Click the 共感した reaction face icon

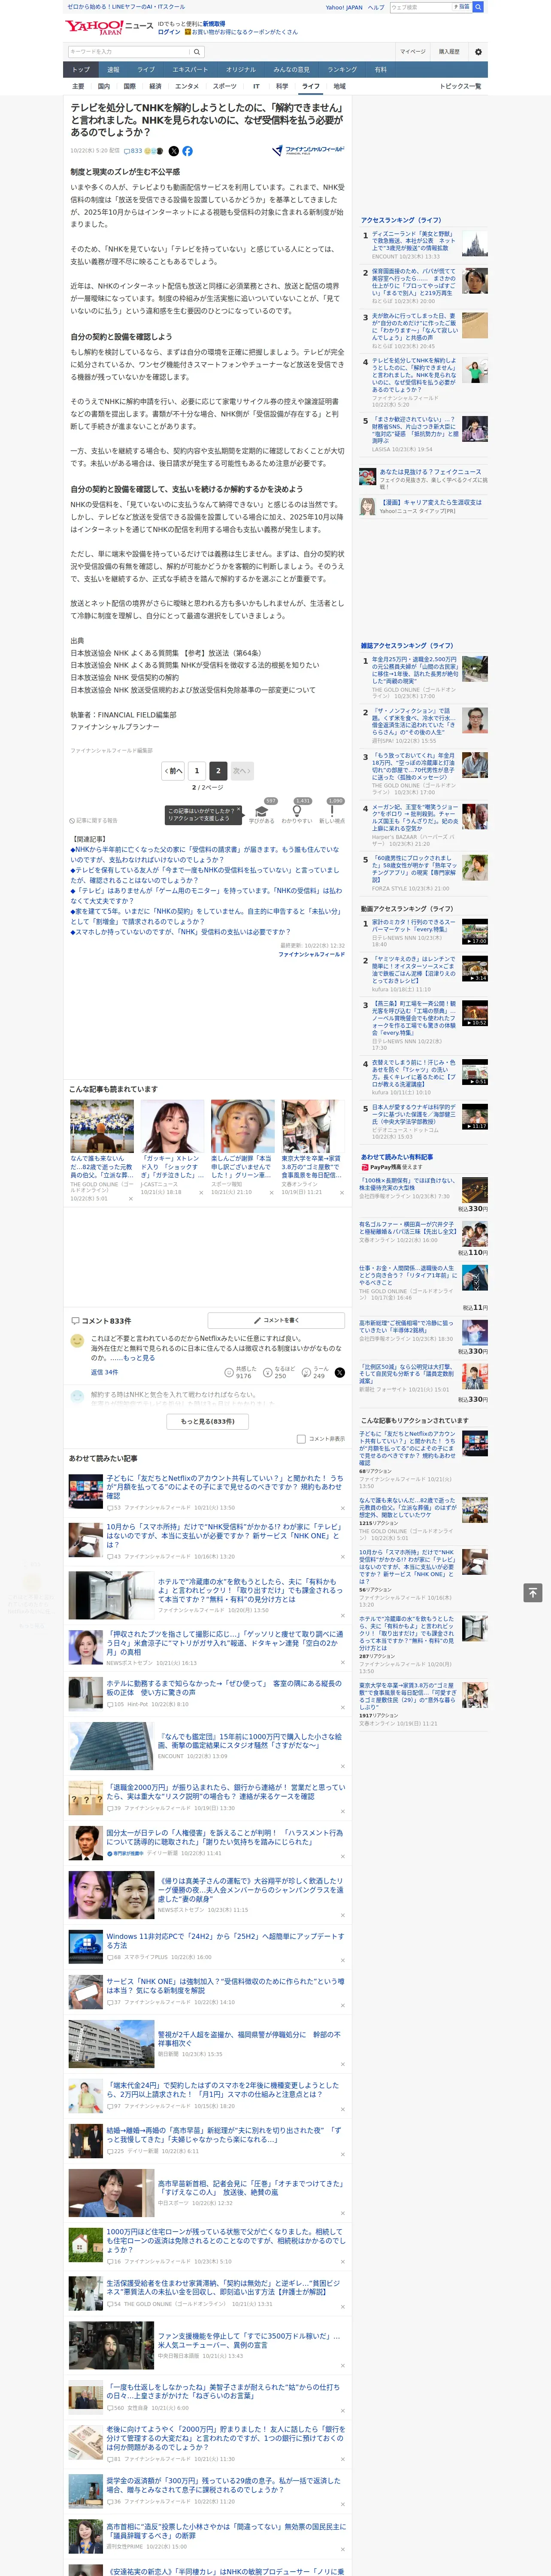tap(229, 1373)
